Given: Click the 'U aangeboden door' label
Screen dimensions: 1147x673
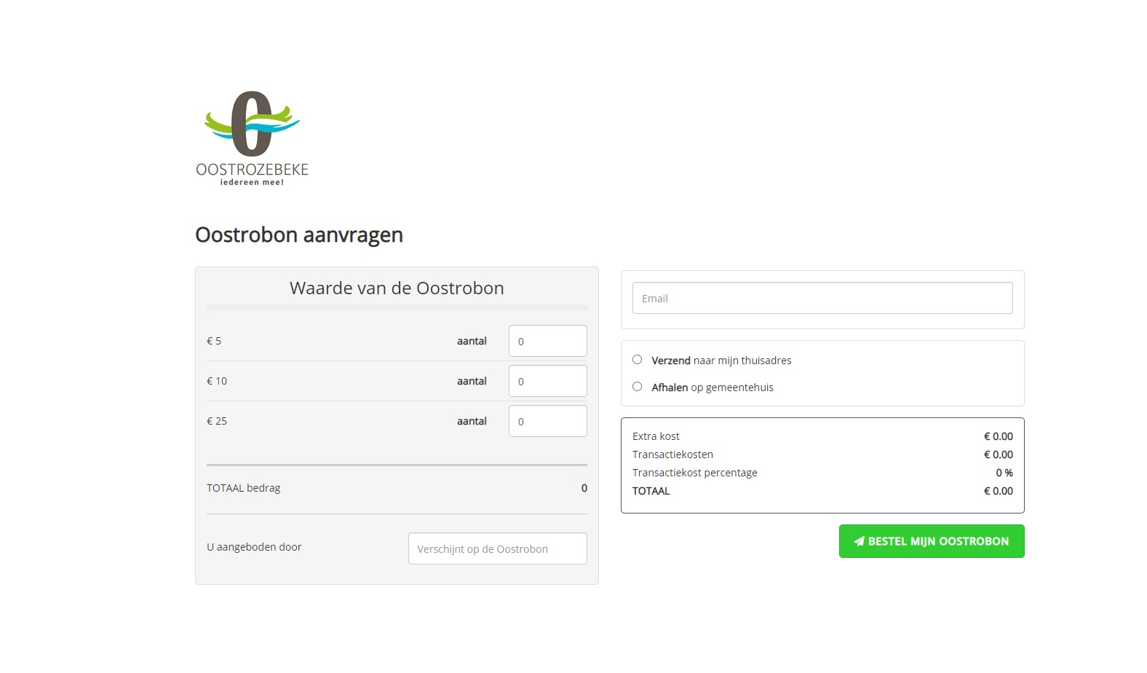Looking at the screenshot, I should [254, 547].
